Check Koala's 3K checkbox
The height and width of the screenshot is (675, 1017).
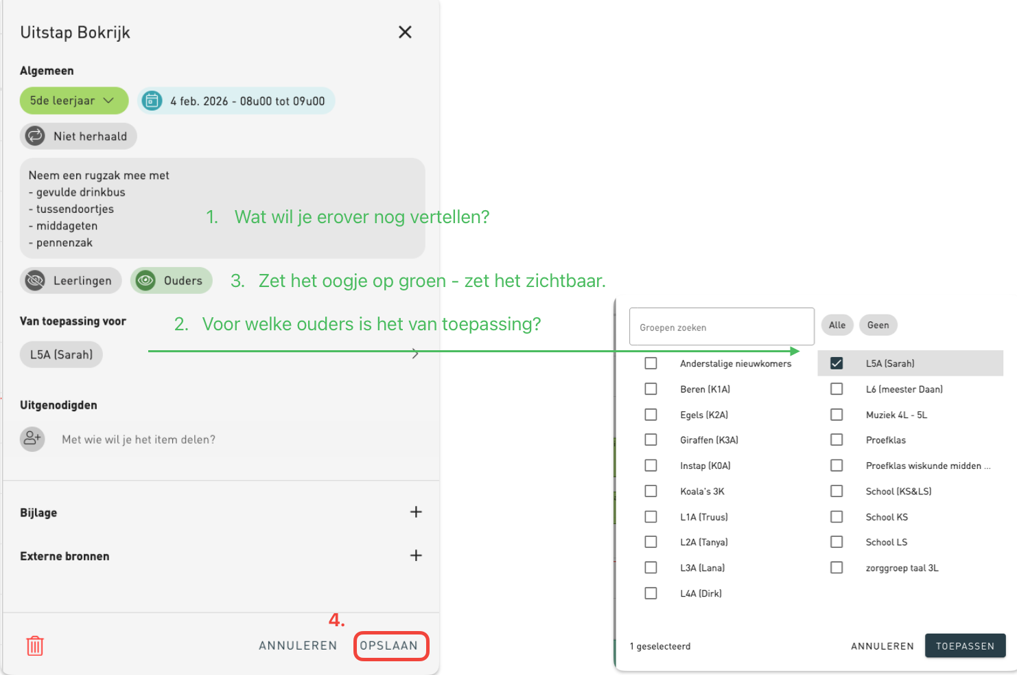[x=651, y=491]
